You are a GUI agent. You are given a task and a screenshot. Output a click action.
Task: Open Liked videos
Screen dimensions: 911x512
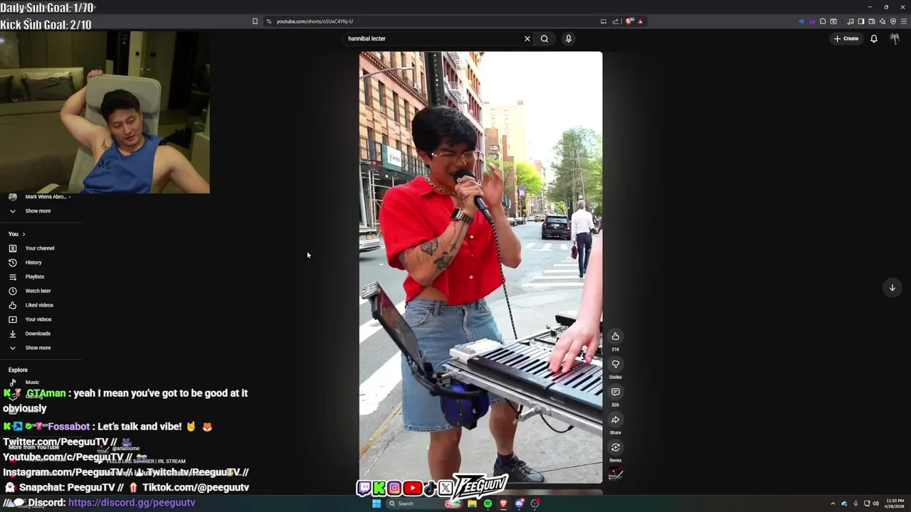pyautogui.click(x=39, y=305)
